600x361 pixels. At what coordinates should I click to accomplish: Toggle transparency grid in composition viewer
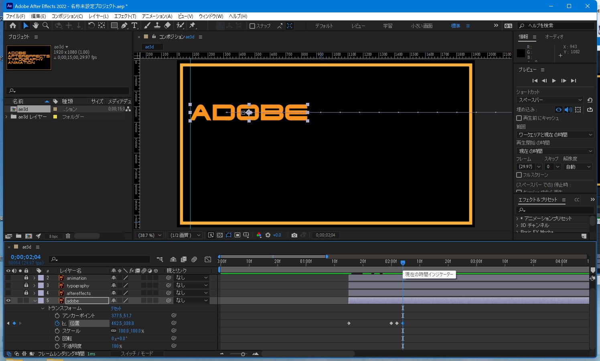click(220, 235)
